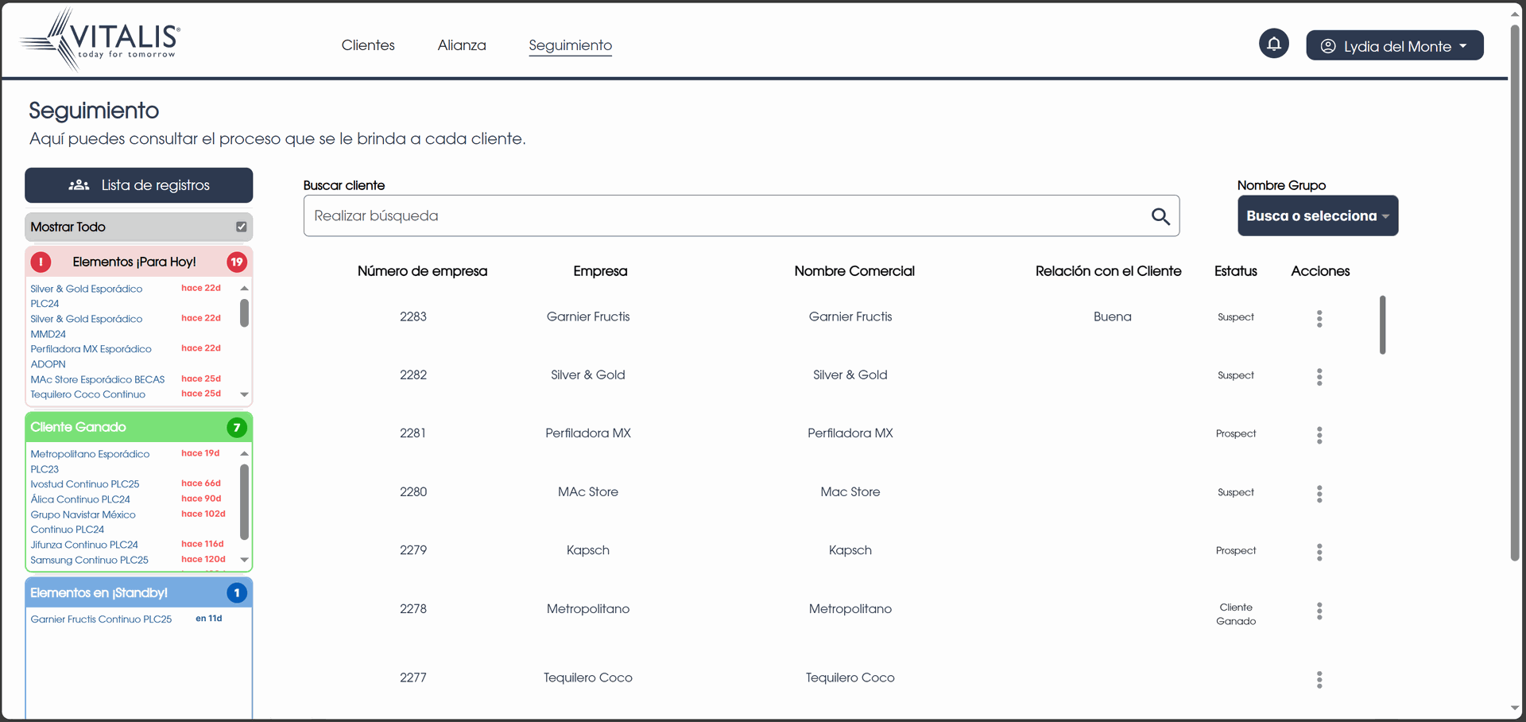Open actions menu for Metropolitano row
The width and height of the screenshot is (1526, 722).
1319,611
